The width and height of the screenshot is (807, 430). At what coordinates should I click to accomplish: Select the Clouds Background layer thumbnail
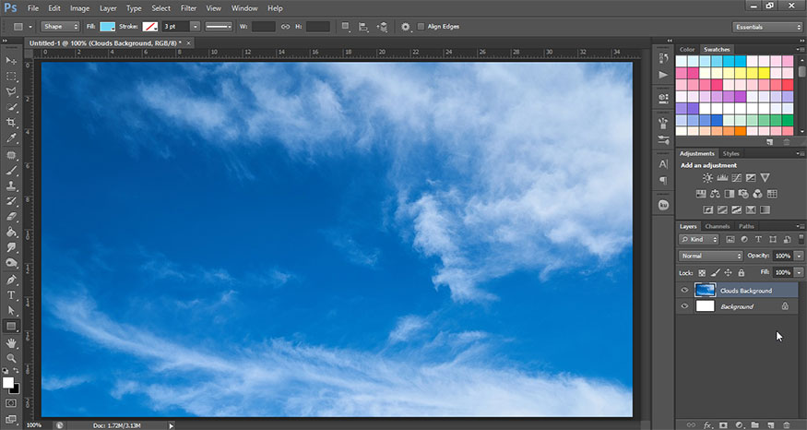[x=706, y=291]
